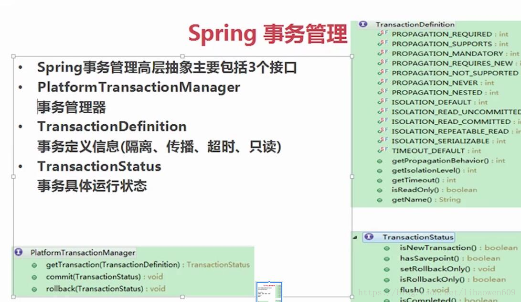521x302 pixels.
Task: Click the ISOLATION_DEFAULT field icon
Action: click(x=383, y=101)
